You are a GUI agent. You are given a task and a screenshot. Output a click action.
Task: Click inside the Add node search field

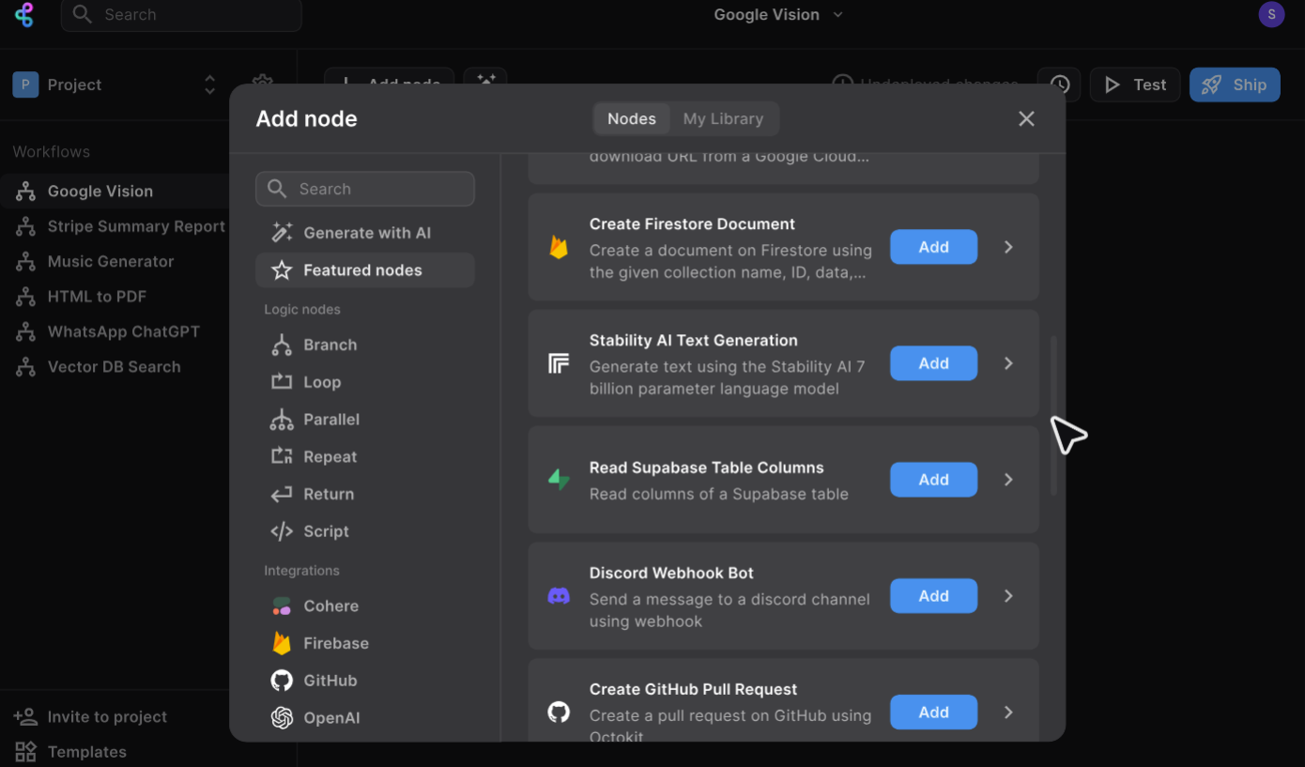(365, 189)
